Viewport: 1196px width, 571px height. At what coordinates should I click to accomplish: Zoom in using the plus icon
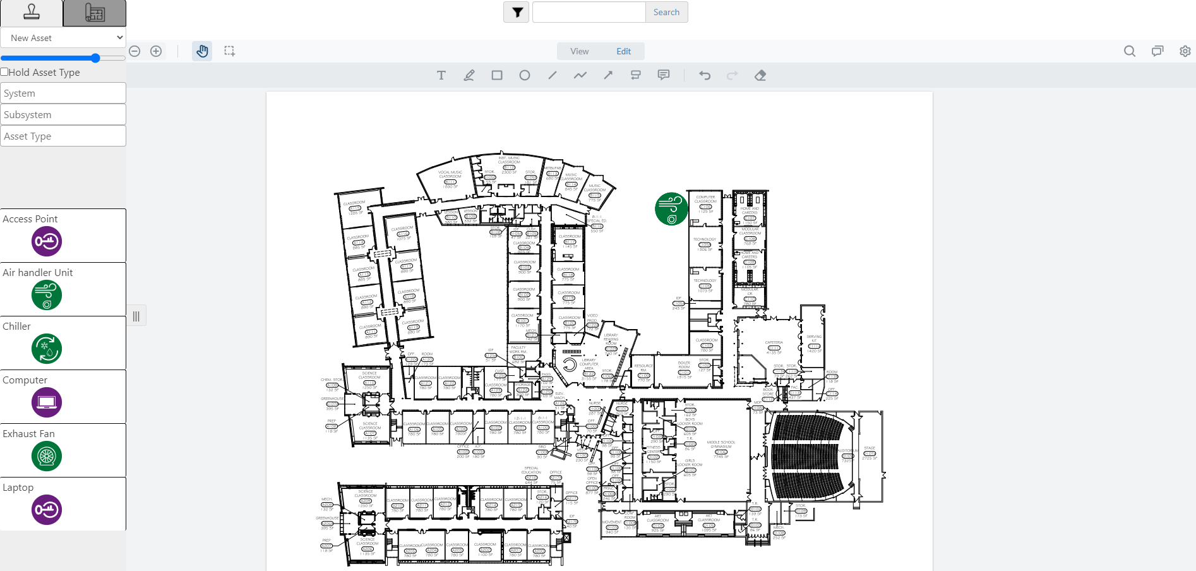(x=156, y=51)
